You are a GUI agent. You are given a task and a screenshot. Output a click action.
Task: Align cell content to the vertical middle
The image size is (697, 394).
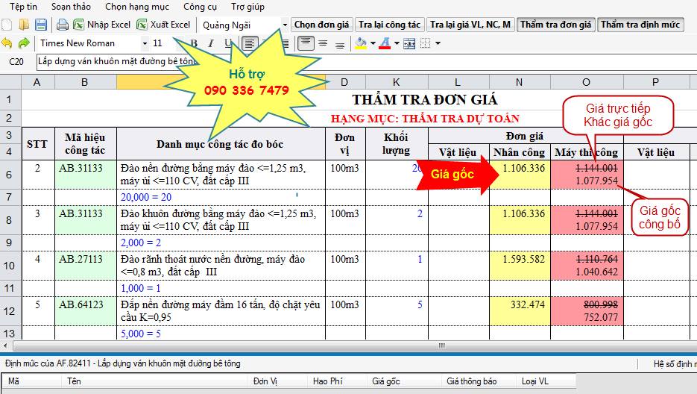coord(324,43)
